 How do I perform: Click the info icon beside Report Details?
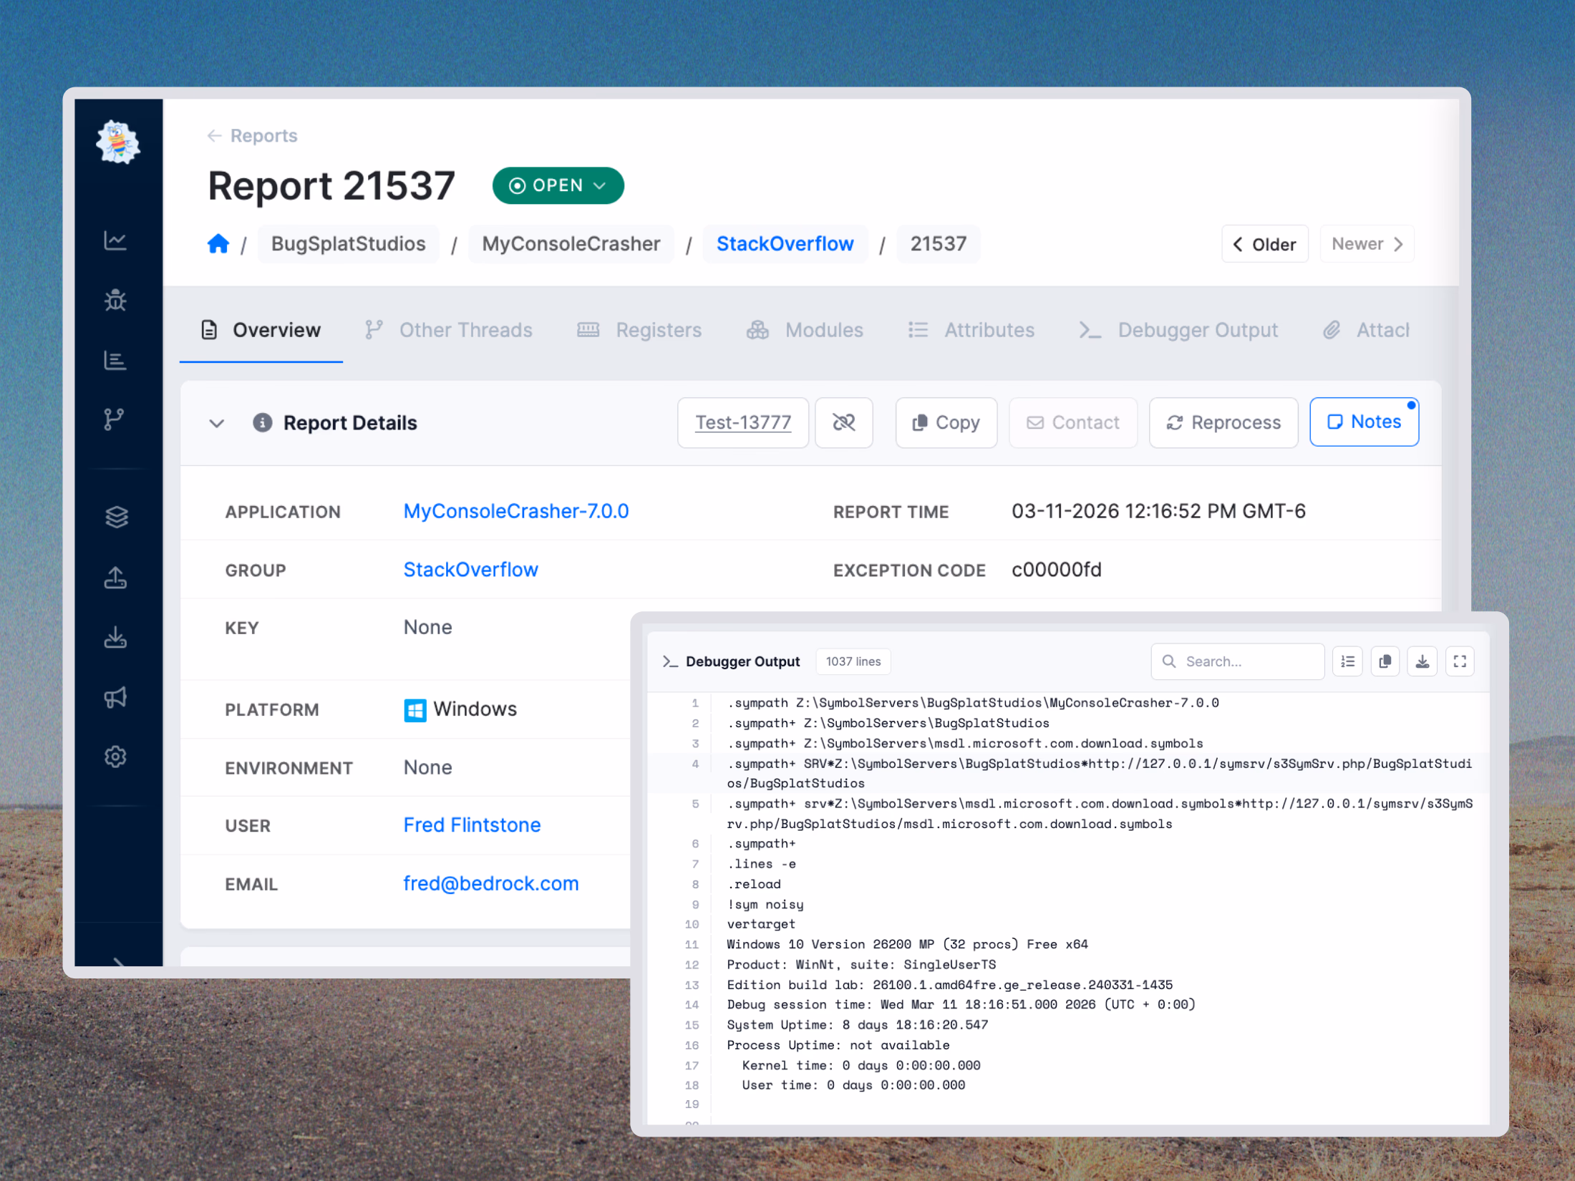coord(262,422)
